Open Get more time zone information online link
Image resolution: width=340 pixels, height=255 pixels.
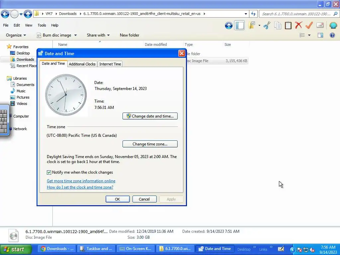click(81, 181)
